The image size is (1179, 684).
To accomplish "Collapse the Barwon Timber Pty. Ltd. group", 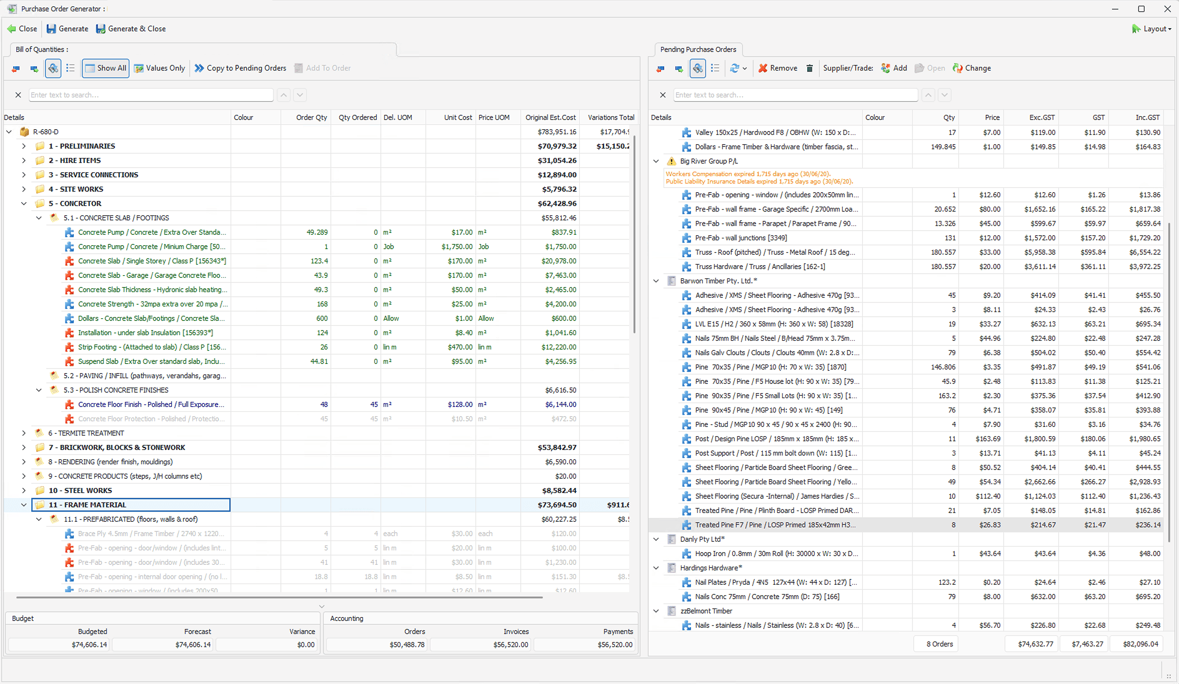I will click(x=656, y=281).
